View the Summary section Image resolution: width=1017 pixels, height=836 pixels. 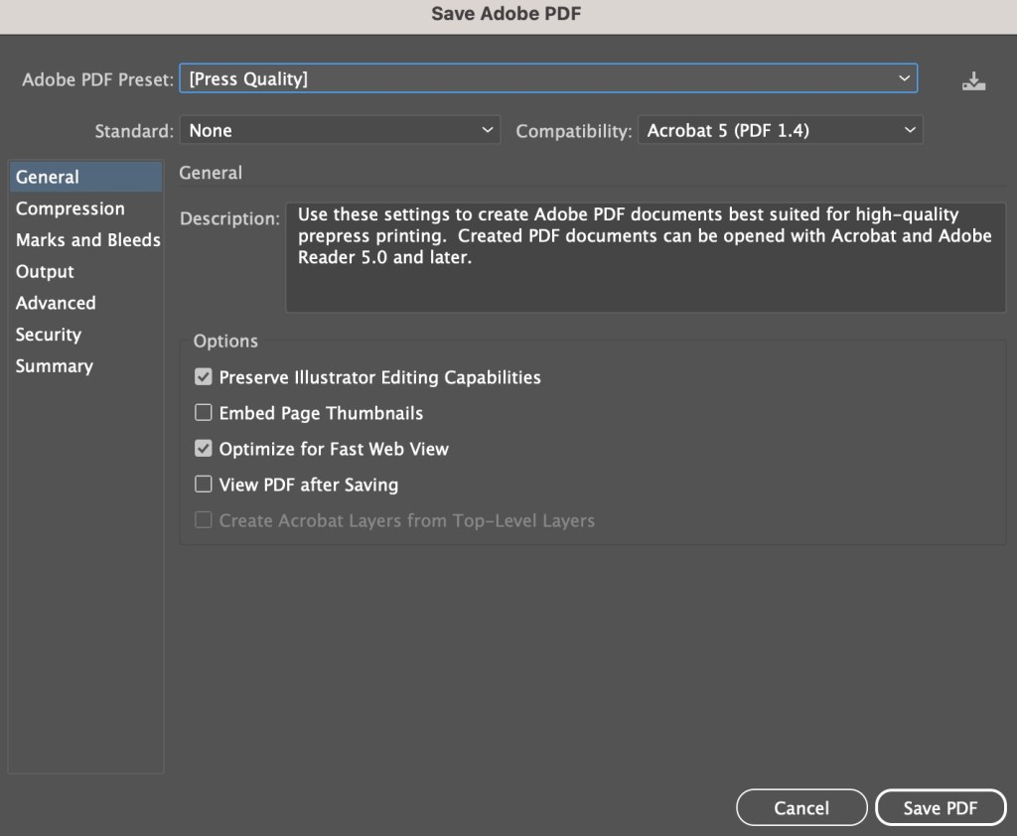pyautogui.click(x=54, y=366)
